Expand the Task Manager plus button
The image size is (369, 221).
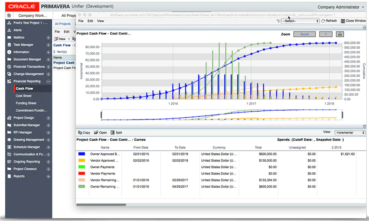point(48,45)
